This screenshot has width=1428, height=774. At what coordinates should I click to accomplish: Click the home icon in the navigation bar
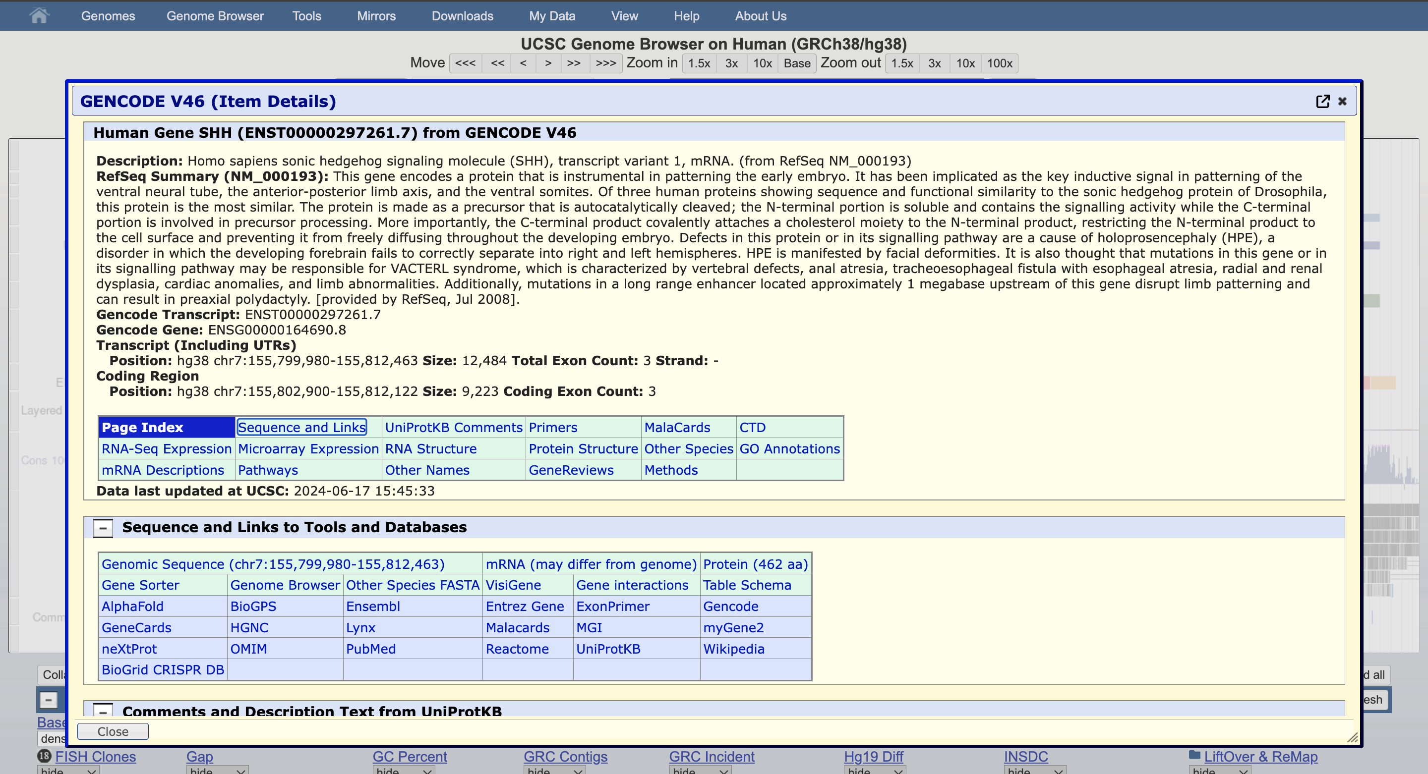[x=39, y=15]
